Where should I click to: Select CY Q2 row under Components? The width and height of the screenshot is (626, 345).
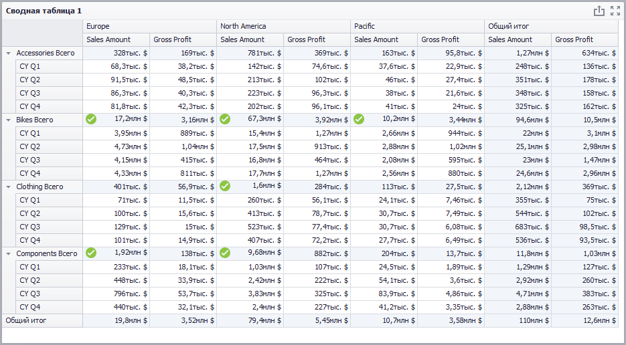click(x=49, y=280)
